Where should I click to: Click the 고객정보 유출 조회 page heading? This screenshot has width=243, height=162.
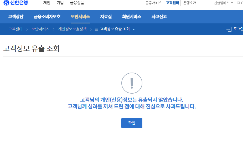tap(31, 48)
